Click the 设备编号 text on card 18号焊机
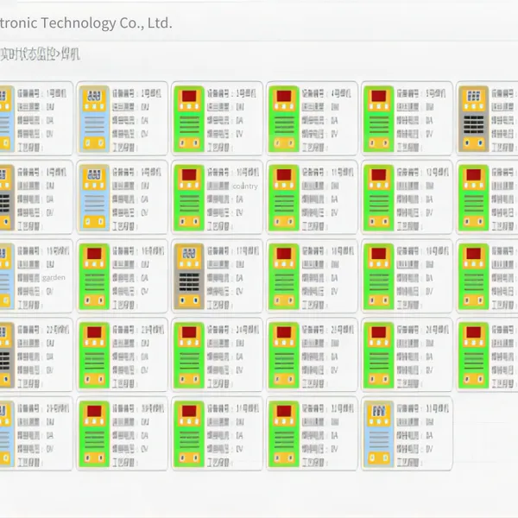Screen dimensions: 518x518 click(314, 251)
